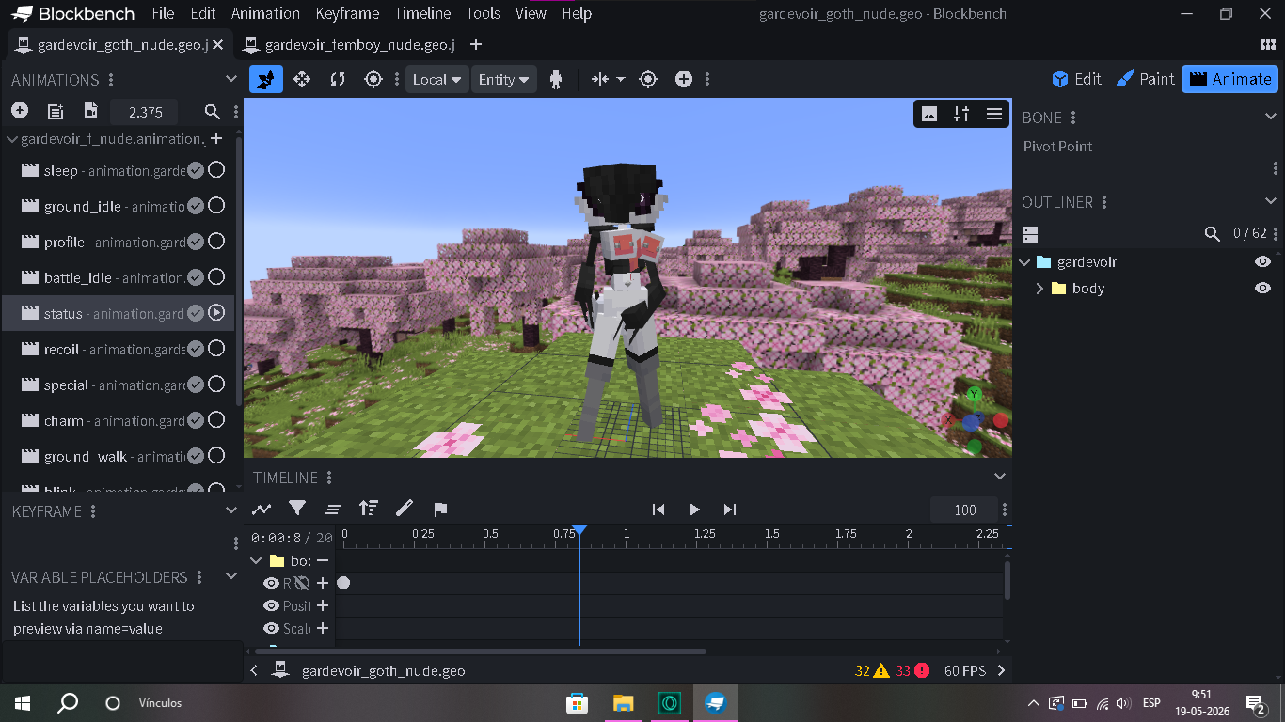Hide the gardevoir group in outliner
Viewport: 1285px width, 722px height.
(x=1262, y=261)
